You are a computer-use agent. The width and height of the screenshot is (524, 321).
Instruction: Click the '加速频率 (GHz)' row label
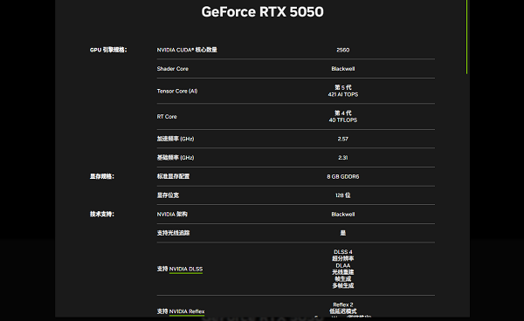coord(176,139)
